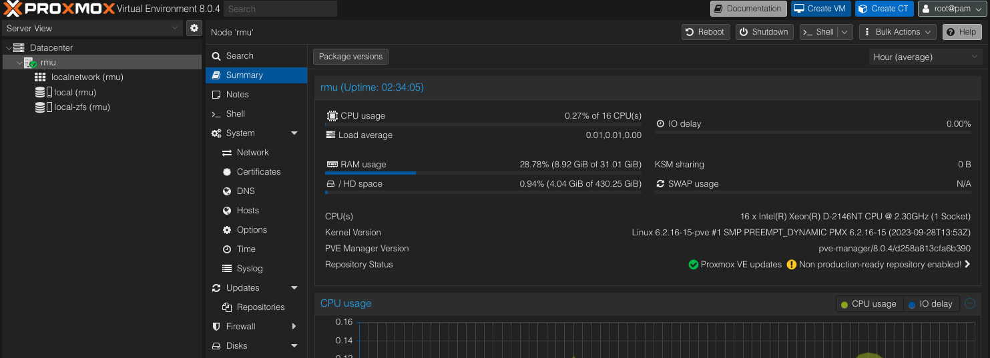Click the Firewall shield icon
This screenshot has width=990, height=358.
coord(216,327)
